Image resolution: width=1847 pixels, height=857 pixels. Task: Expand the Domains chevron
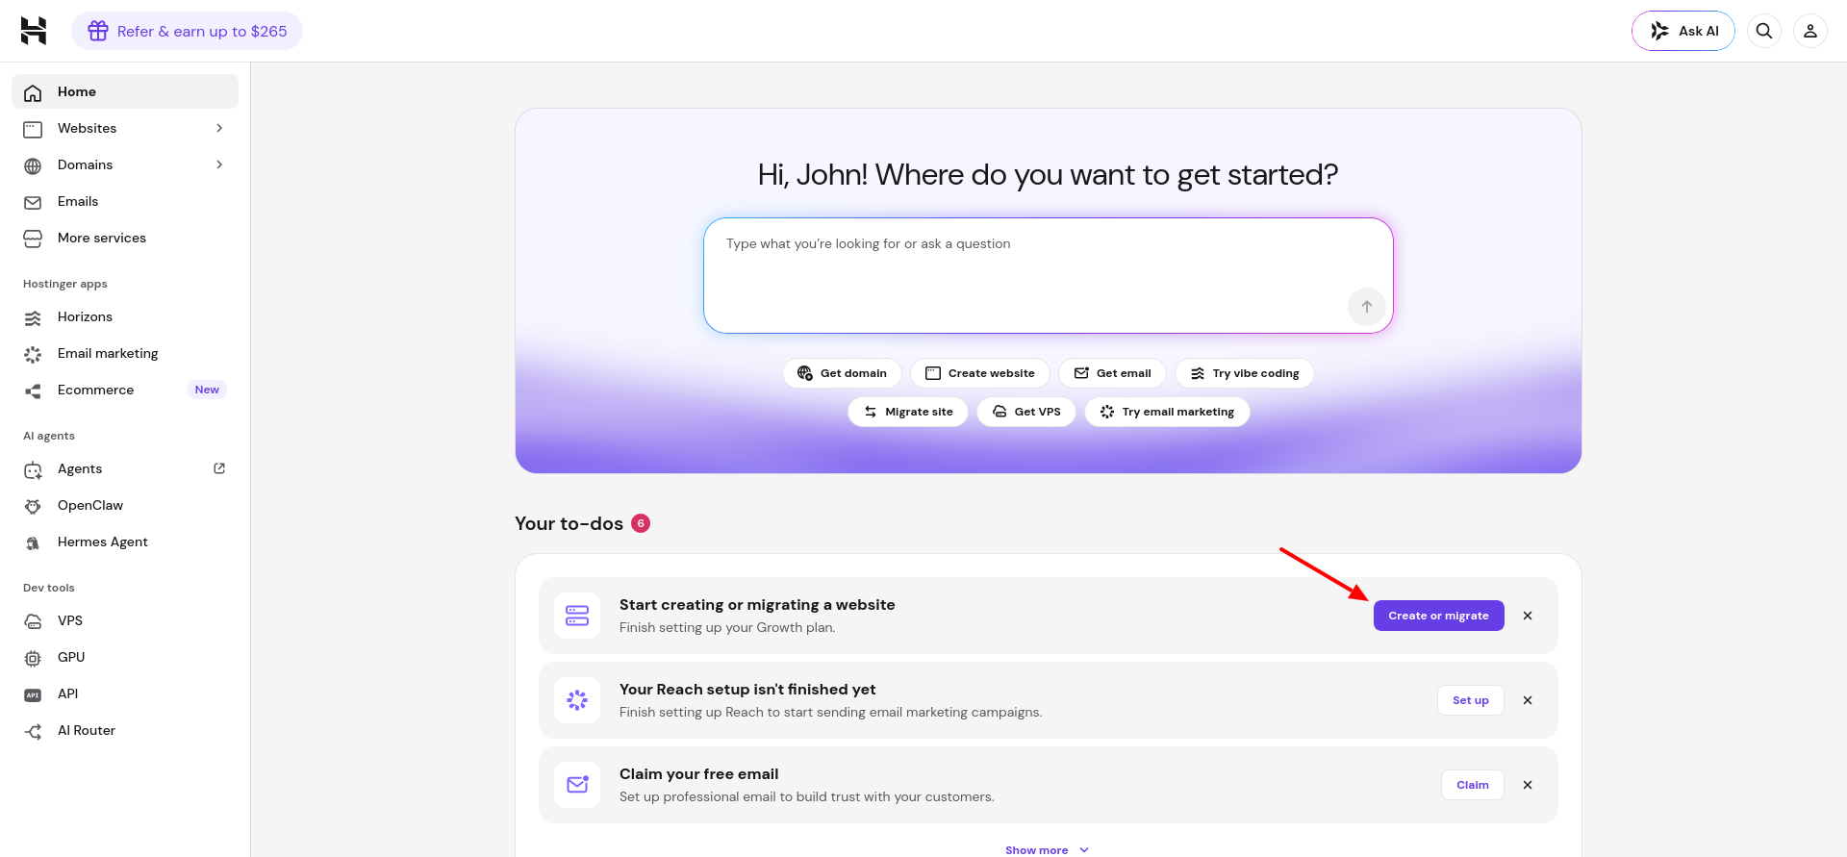tap(219, 164)
